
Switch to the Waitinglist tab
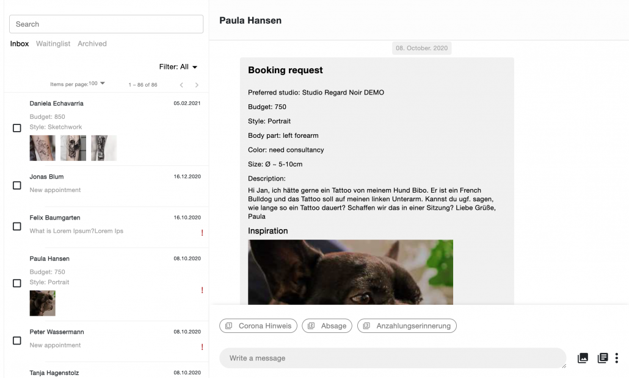53,44
